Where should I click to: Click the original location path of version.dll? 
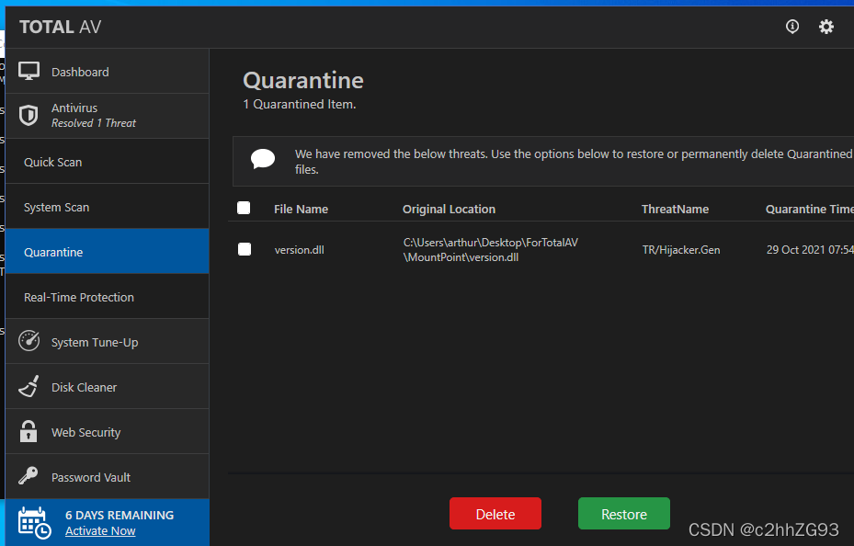point(490,250)
